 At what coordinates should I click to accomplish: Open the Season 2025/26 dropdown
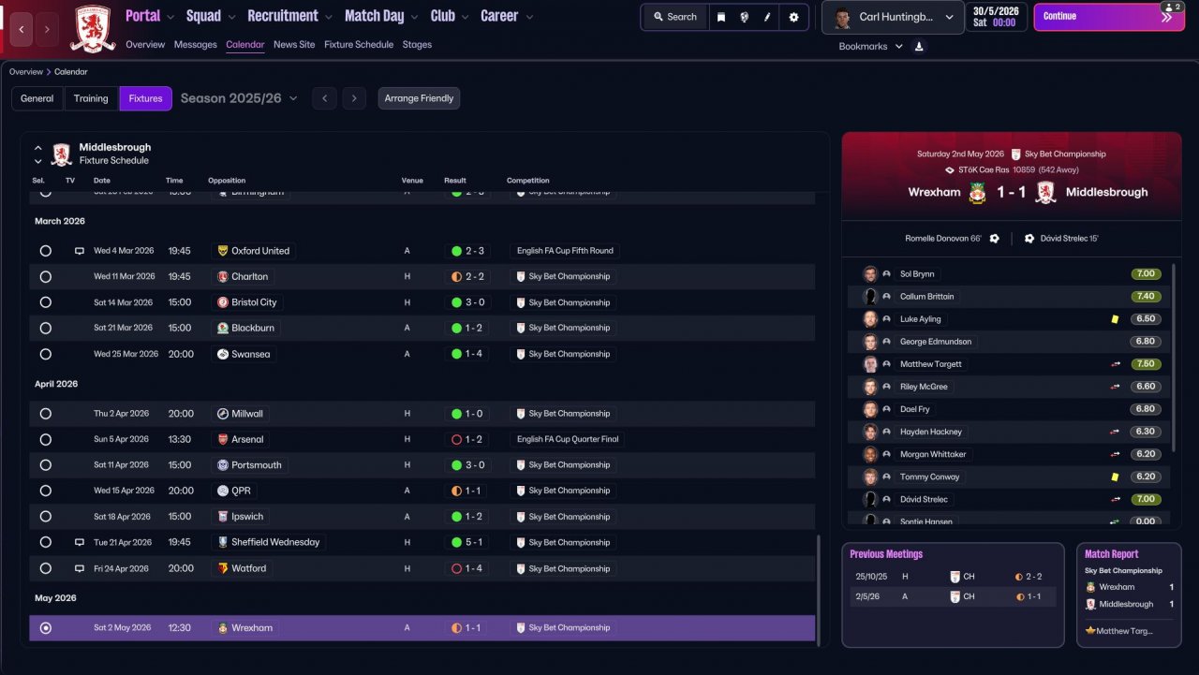[x=239, y=98]
